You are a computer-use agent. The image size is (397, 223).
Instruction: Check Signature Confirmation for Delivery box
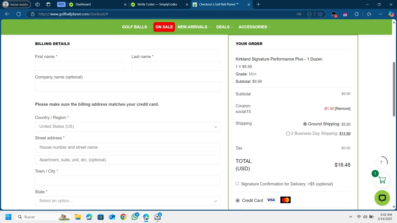pos(237,184)
